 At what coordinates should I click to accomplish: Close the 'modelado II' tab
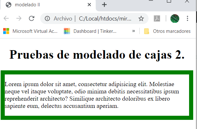click(89, 5)
